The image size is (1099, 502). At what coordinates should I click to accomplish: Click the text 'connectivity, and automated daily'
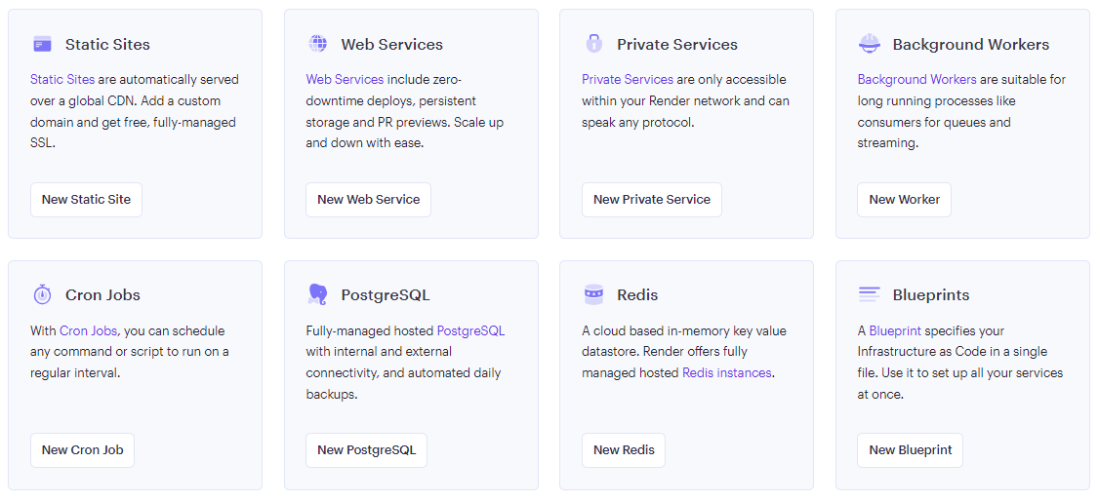click(x=404, y=372)
